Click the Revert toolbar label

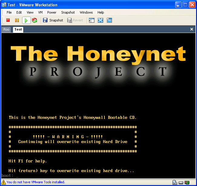point(78,20)
